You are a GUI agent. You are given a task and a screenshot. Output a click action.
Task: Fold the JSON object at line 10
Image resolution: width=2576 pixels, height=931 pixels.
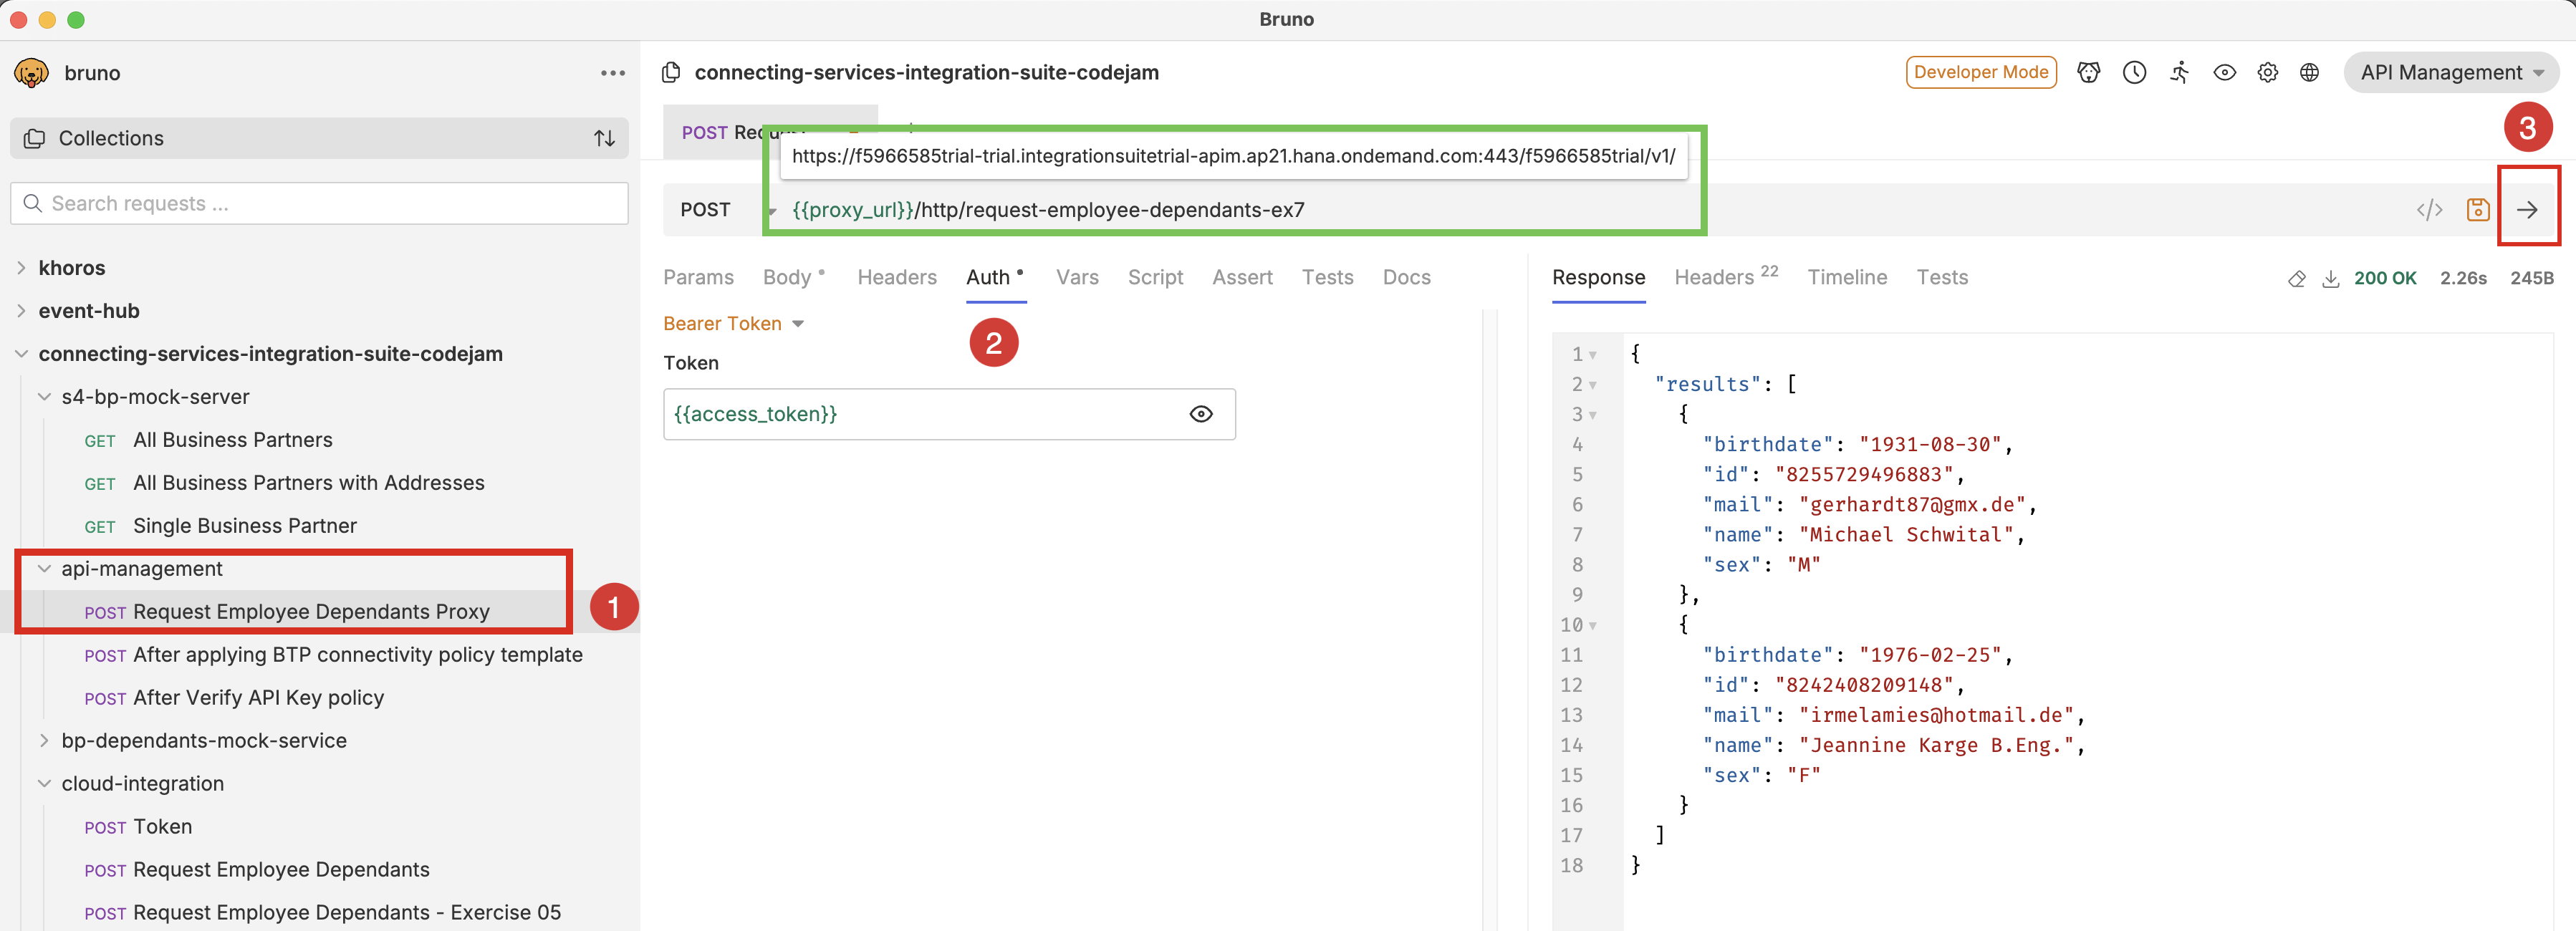point(1593,626)
